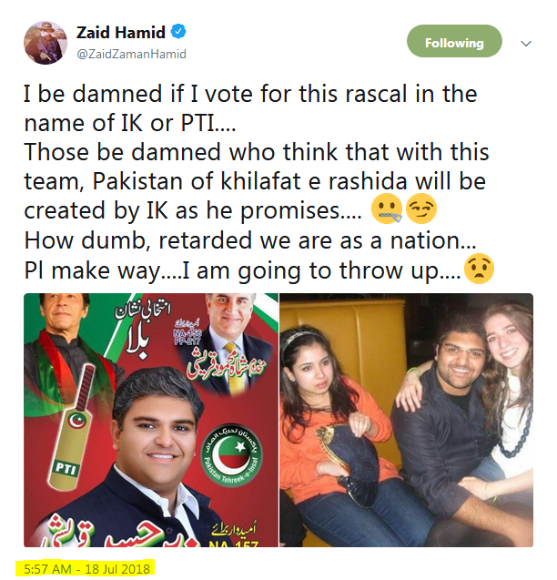Image resolution: width=557 pixels, height=580 pixels.
Task: Open Zaid Hamid's profile avatar
Action: (x=46, y=43)
